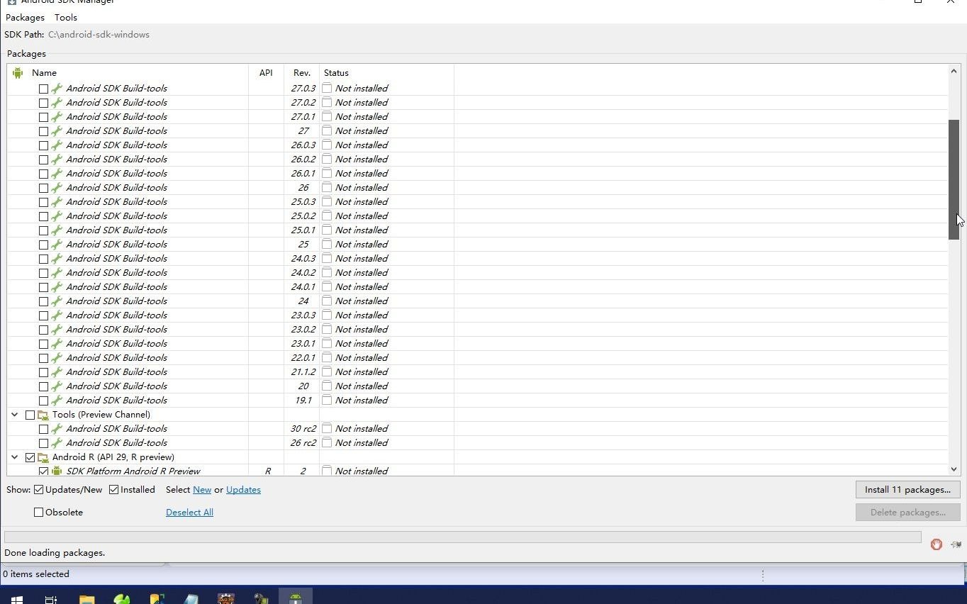Viewport: 967px width, 604px height.
Task: Sort by the Name column header
Action: [x=44, y=73]
